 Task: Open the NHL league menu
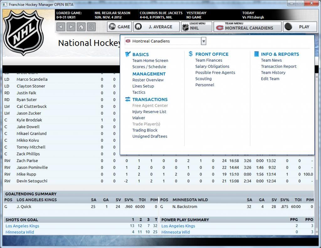[197, 27]
